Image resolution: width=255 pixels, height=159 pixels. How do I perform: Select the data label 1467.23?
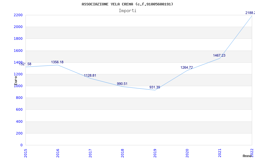(219, 55)
